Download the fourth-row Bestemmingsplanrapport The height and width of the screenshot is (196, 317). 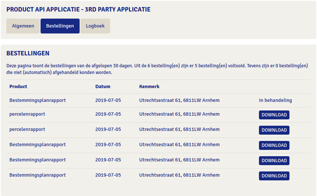tap(274, 145)
